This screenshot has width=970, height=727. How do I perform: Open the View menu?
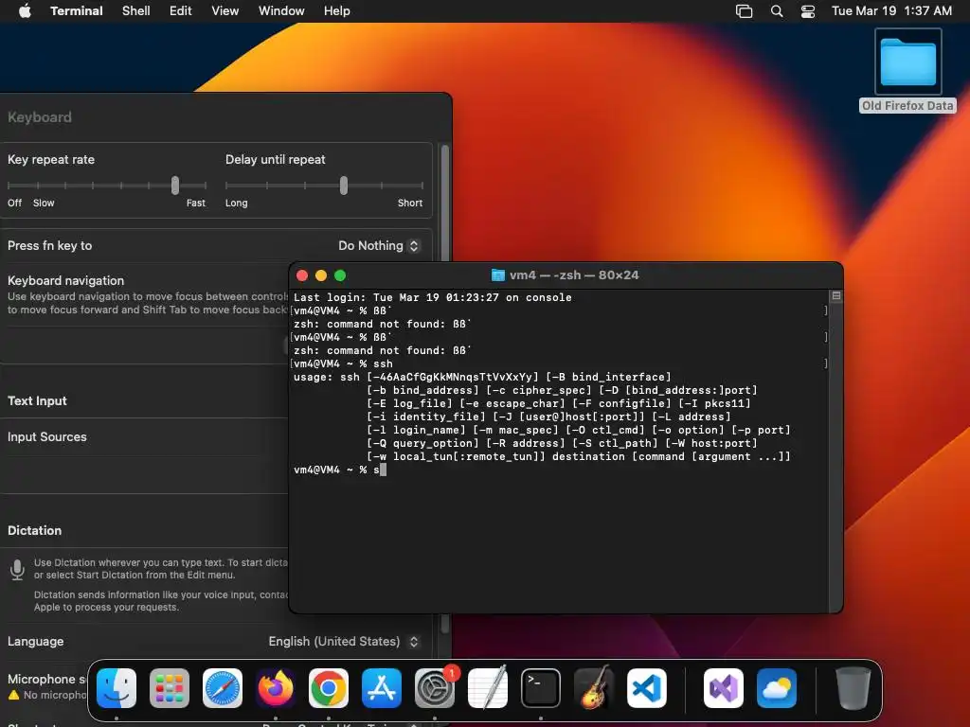225,10
